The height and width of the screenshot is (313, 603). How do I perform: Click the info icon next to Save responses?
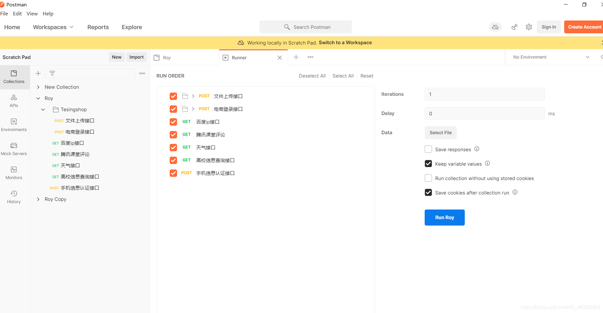point(477,149)
